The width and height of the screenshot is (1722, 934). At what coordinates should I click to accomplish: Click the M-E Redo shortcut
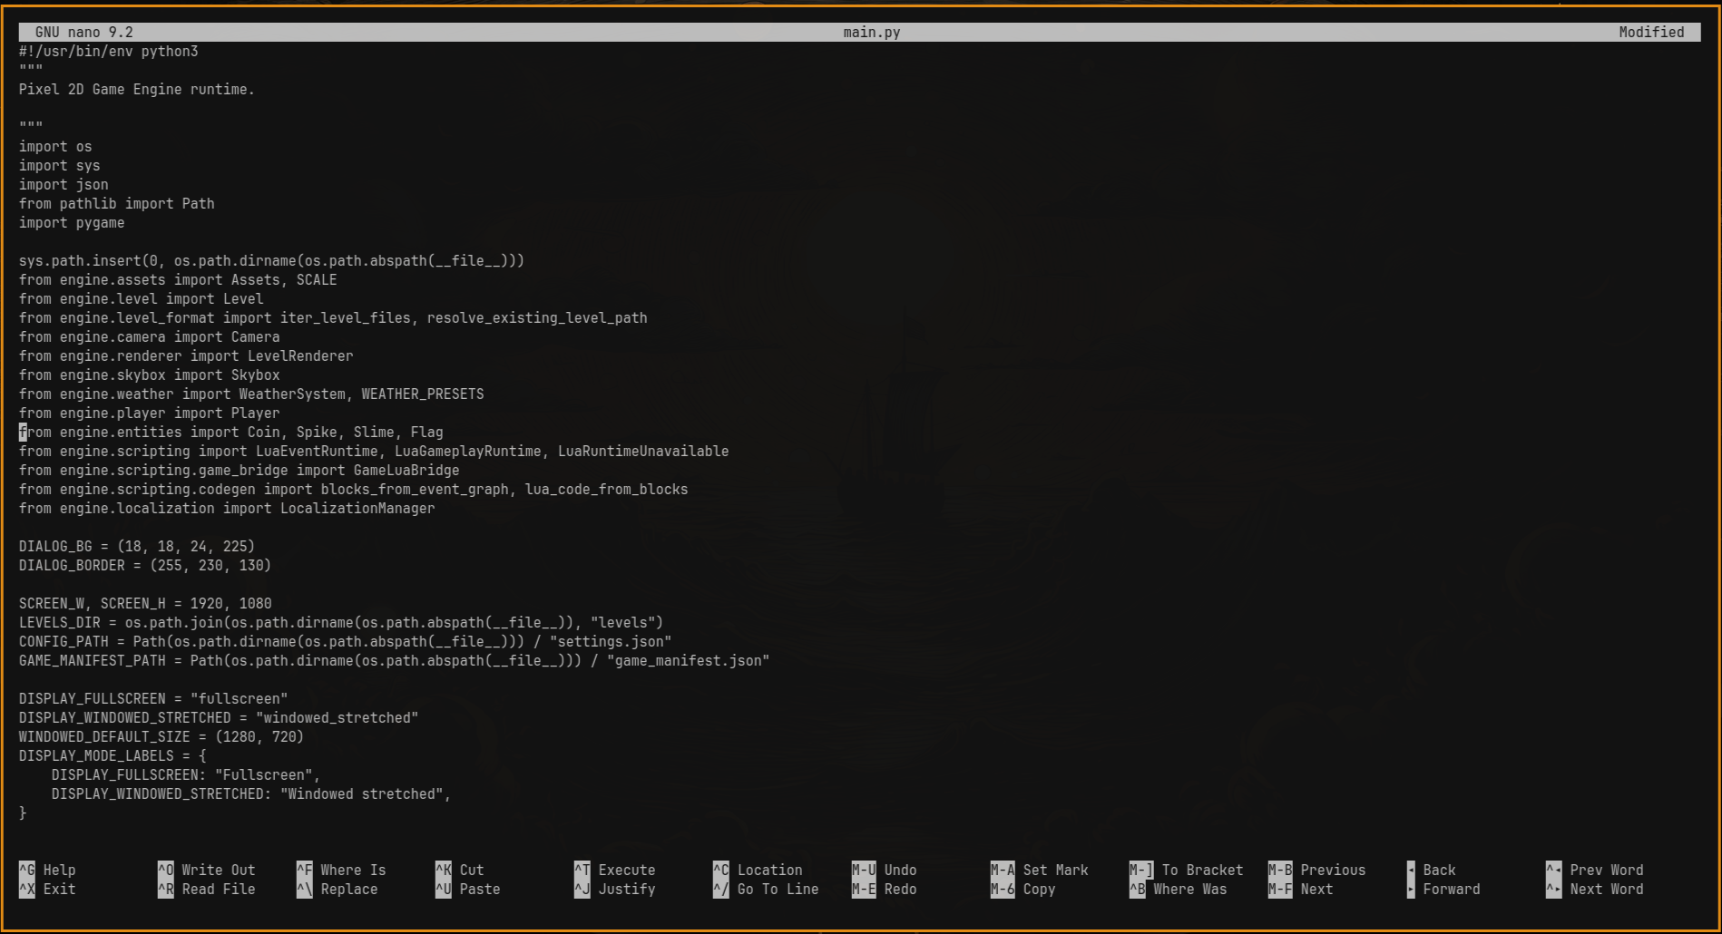[885, 889]
